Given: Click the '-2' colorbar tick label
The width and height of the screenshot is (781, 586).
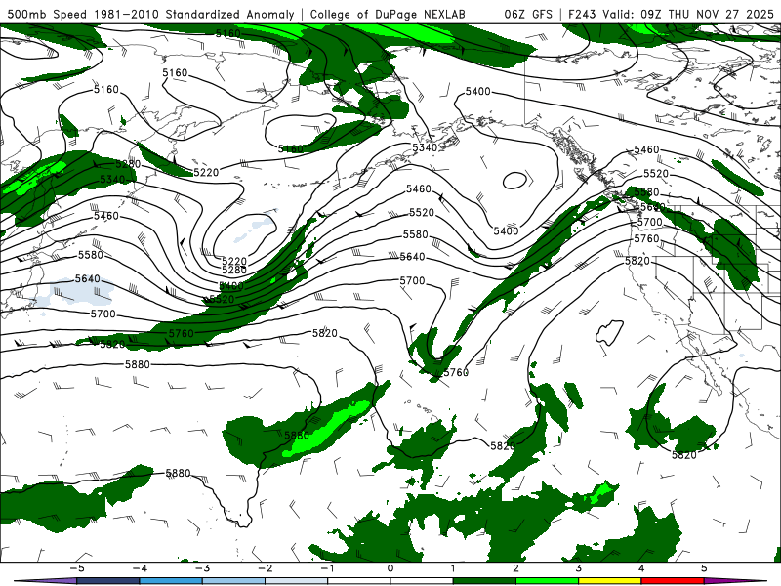Looking at the screenshot, I should pyautogui.click(x=265, y=568).
